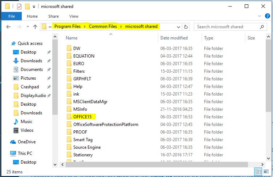The width and height of the screenshot is (273, 177).
Task: Switch to Details view layout
Action: point(258,172)
